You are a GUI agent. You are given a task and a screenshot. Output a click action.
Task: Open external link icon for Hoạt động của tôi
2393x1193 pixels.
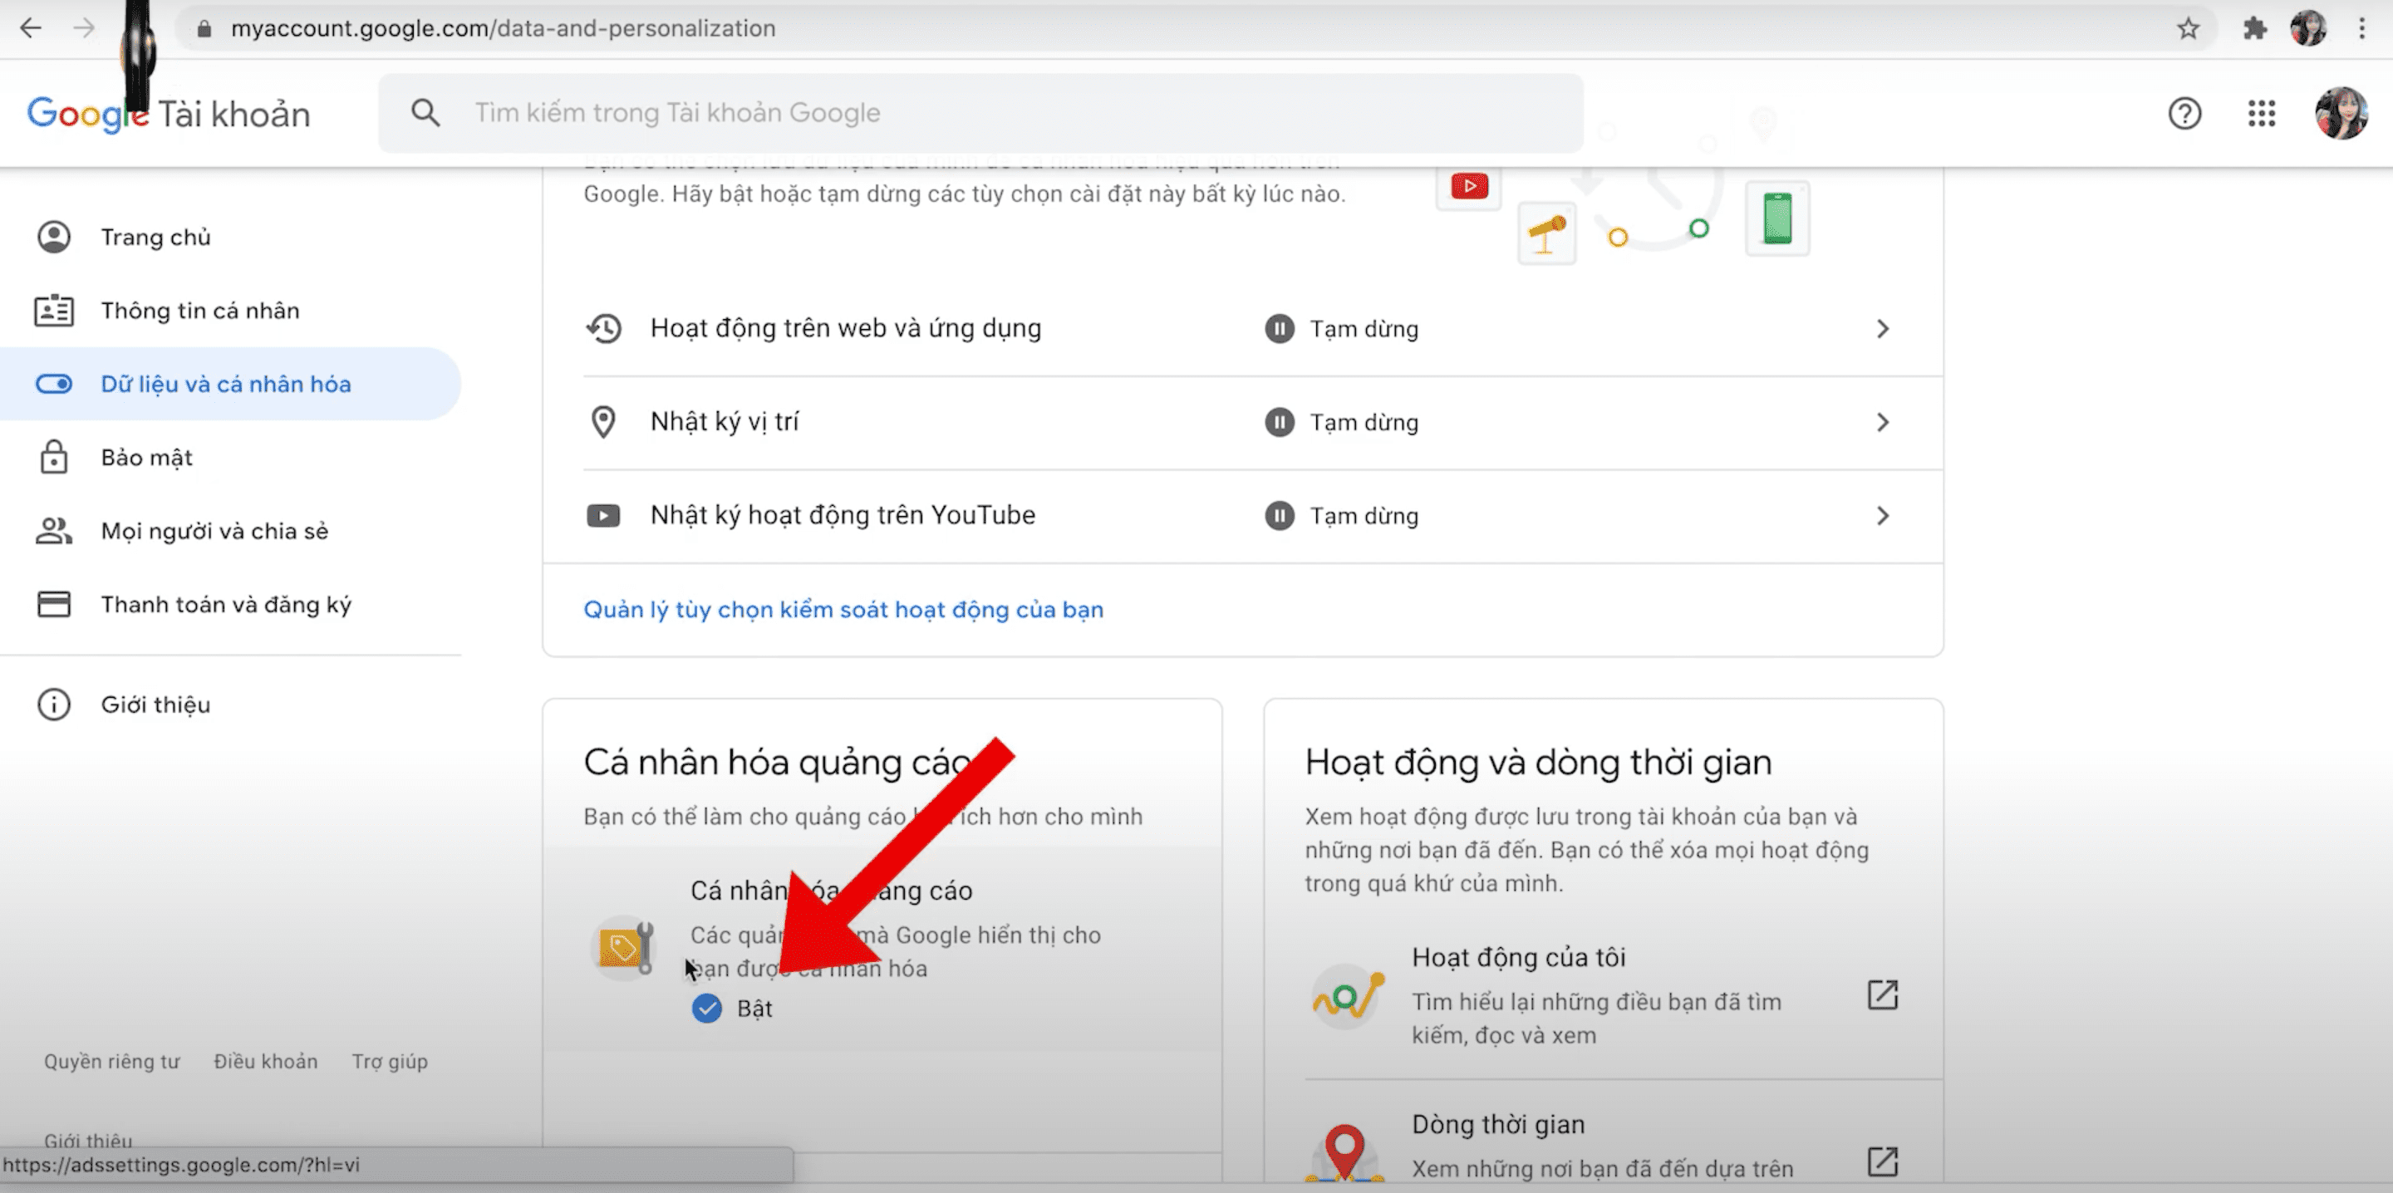[1882, 995]
